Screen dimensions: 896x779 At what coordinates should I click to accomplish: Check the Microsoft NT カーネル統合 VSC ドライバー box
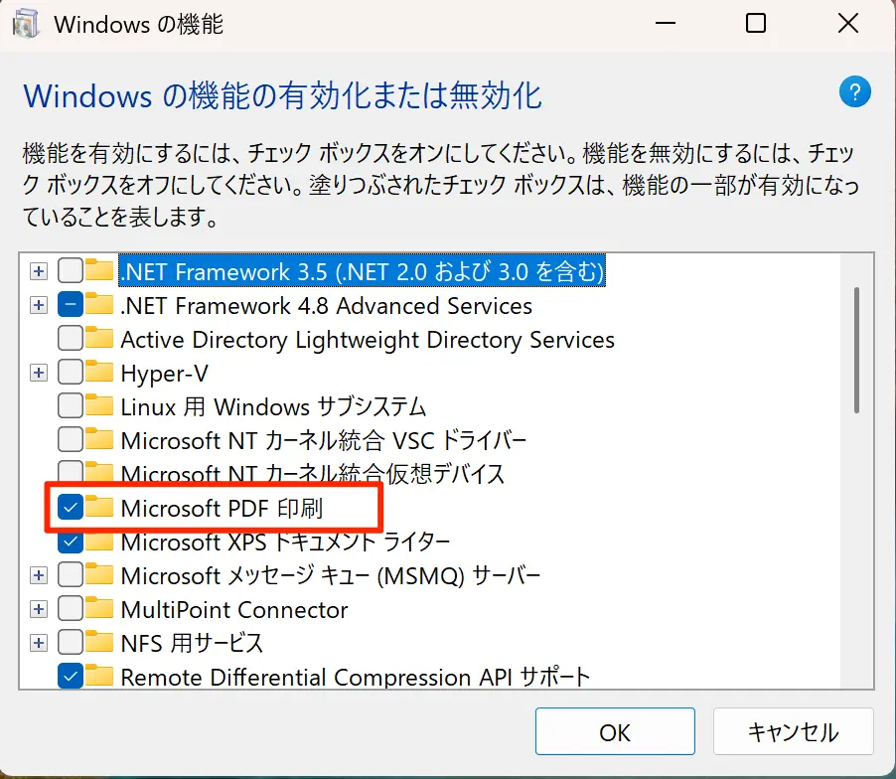pos(71,439)
